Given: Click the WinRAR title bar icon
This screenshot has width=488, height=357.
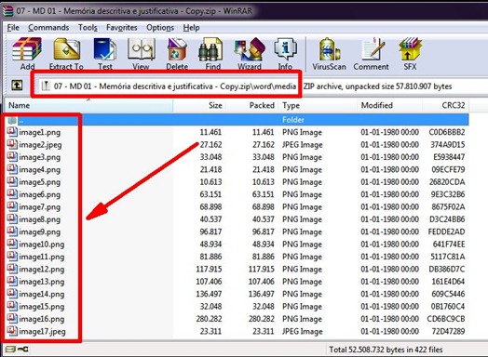Looking at the screenshot, I should (7, 10).
